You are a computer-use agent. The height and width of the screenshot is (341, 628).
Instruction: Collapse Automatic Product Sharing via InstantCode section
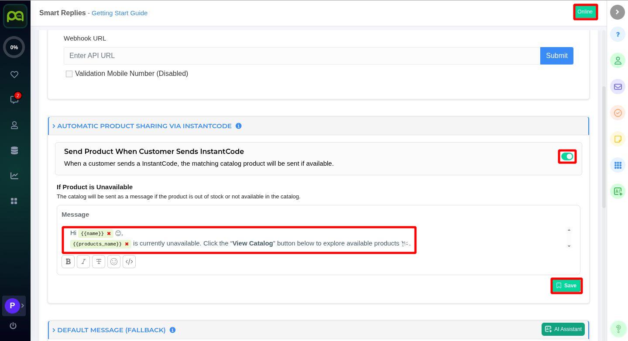tap(144, 126)
